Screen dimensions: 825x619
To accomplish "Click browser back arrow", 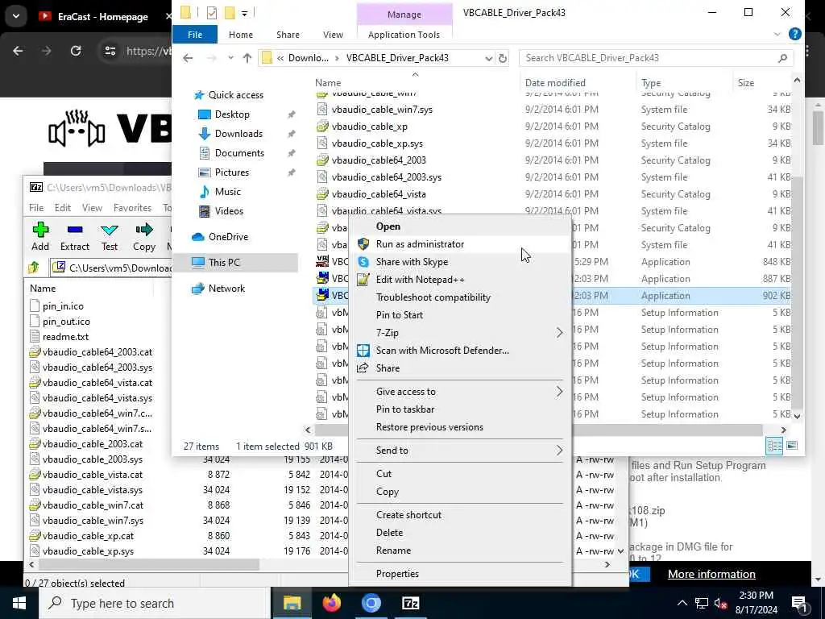I will [18, 51].
